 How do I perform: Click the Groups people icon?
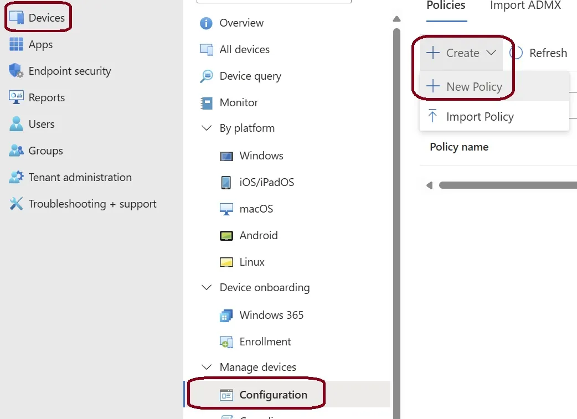click(16, 151)
